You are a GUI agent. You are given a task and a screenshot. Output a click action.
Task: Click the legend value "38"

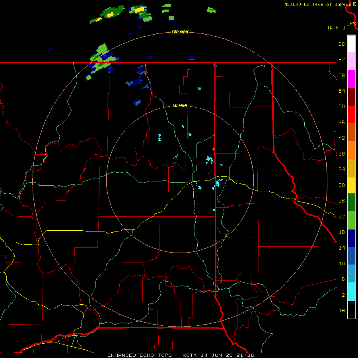click(342, 154)
